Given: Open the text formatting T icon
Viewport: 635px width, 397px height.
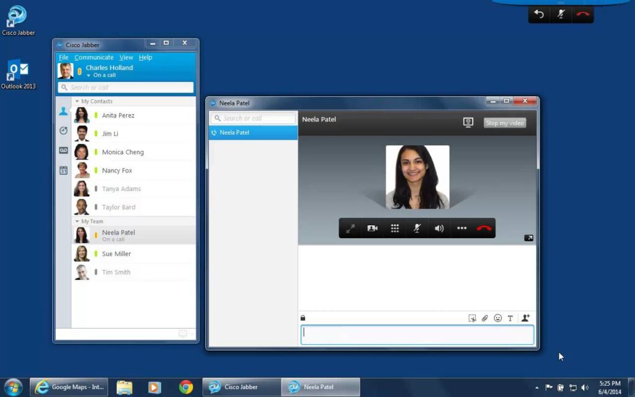Looking at the screenshot, I should coord(510,318).
